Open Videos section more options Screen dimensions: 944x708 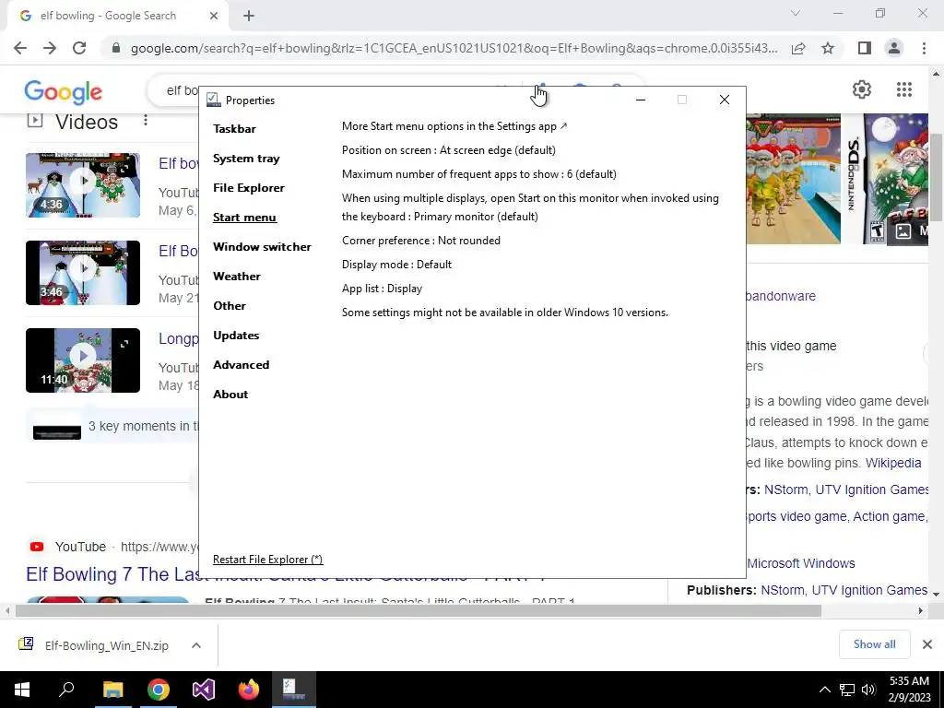tap(145, 121)
